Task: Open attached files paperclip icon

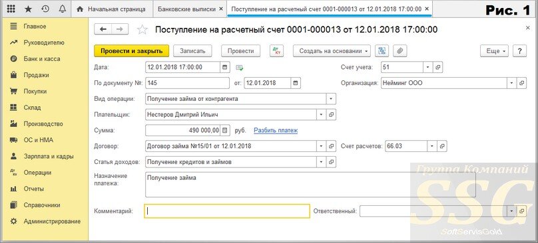Action: click(400, 51)
